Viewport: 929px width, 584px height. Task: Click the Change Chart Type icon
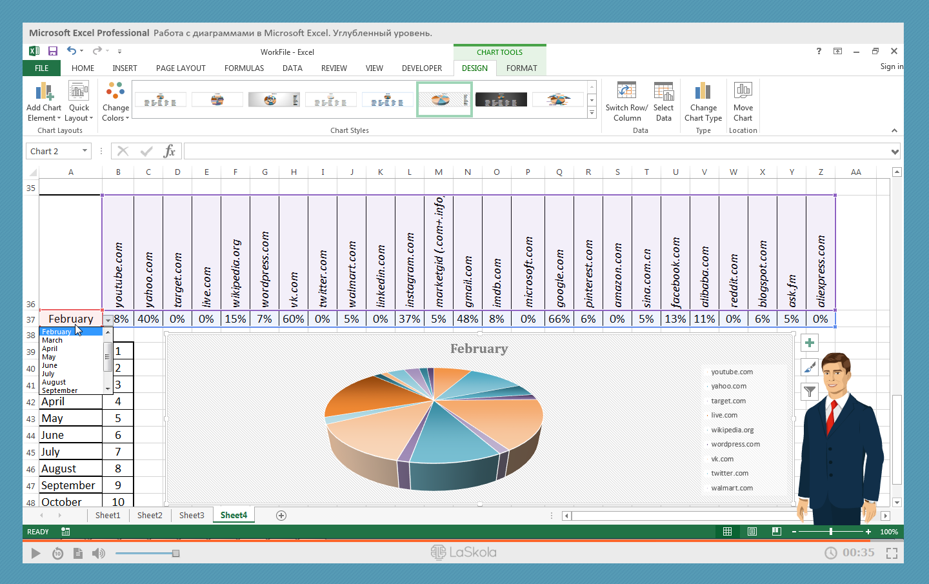703,92
